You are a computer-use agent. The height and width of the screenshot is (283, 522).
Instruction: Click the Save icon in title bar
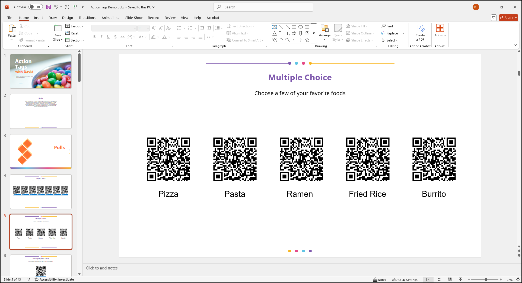[49, 7]
